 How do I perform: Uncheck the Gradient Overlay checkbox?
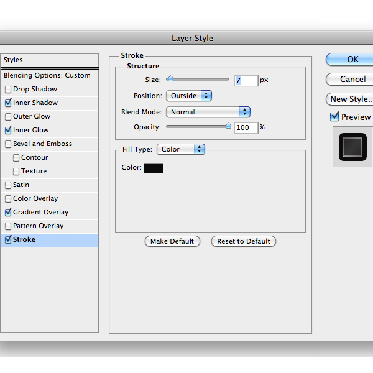[8, 212]
